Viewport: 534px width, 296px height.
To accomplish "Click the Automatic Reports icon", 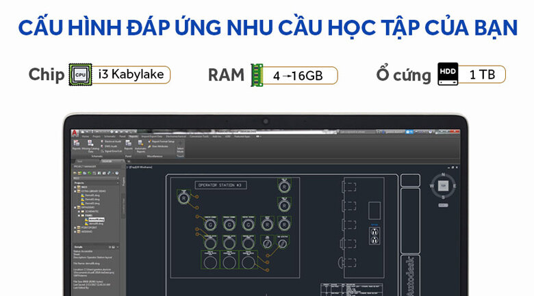I will point(139,142).
